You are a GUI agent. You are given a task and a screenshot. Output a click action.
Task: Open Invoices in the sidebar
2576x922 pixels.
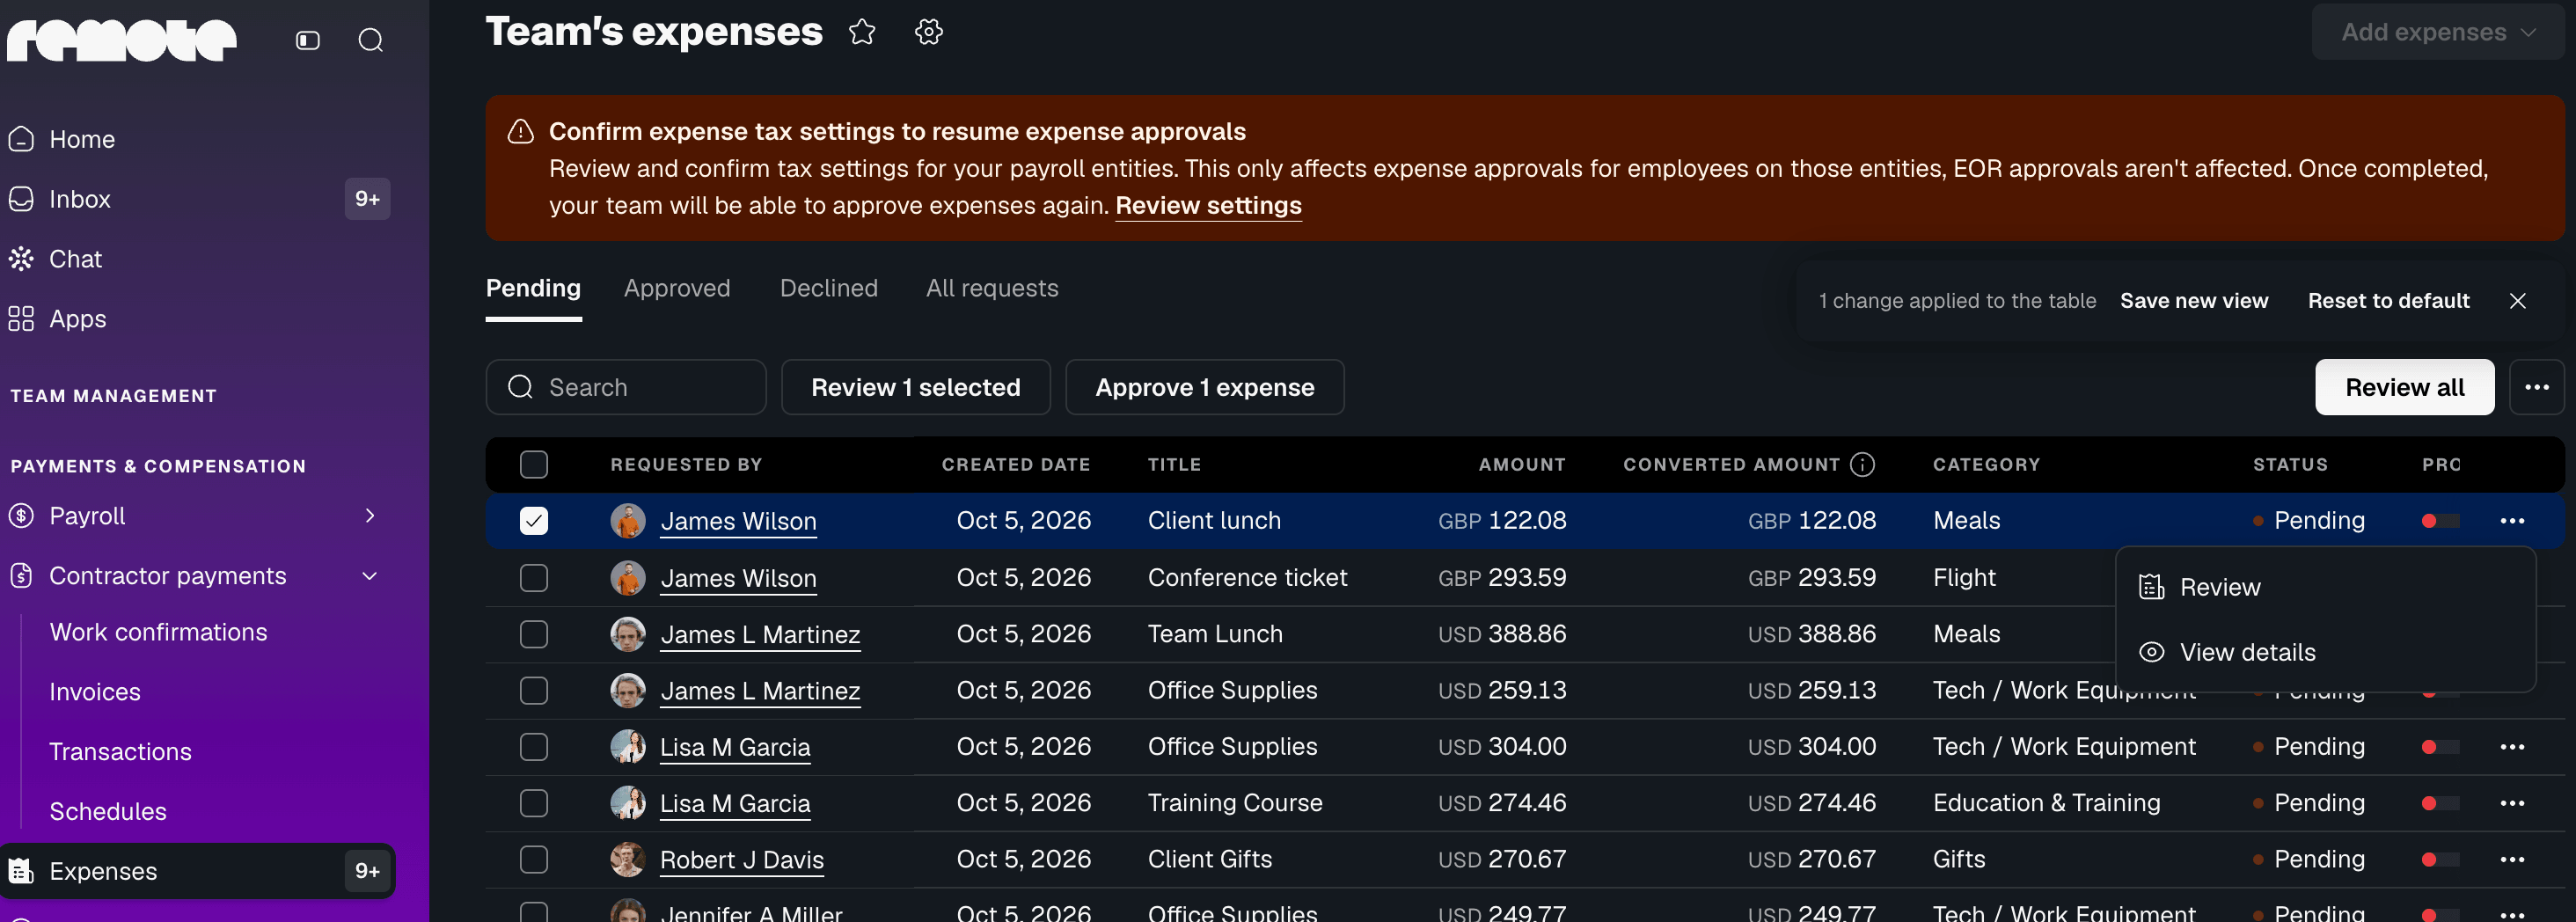[95, 692]
